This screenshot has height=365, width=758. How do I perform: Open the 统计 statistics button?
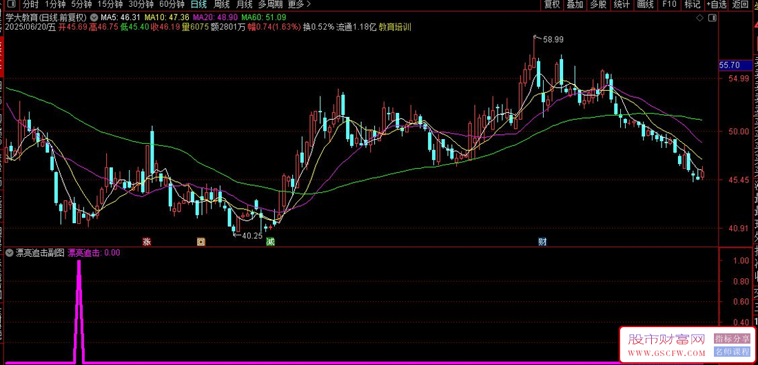click(x=622, y=5)
